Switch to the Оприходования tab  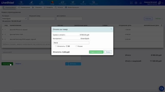[x=9, y=7]
